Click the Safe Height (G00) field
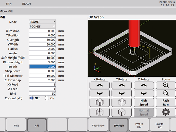 (x=42, y=58)
